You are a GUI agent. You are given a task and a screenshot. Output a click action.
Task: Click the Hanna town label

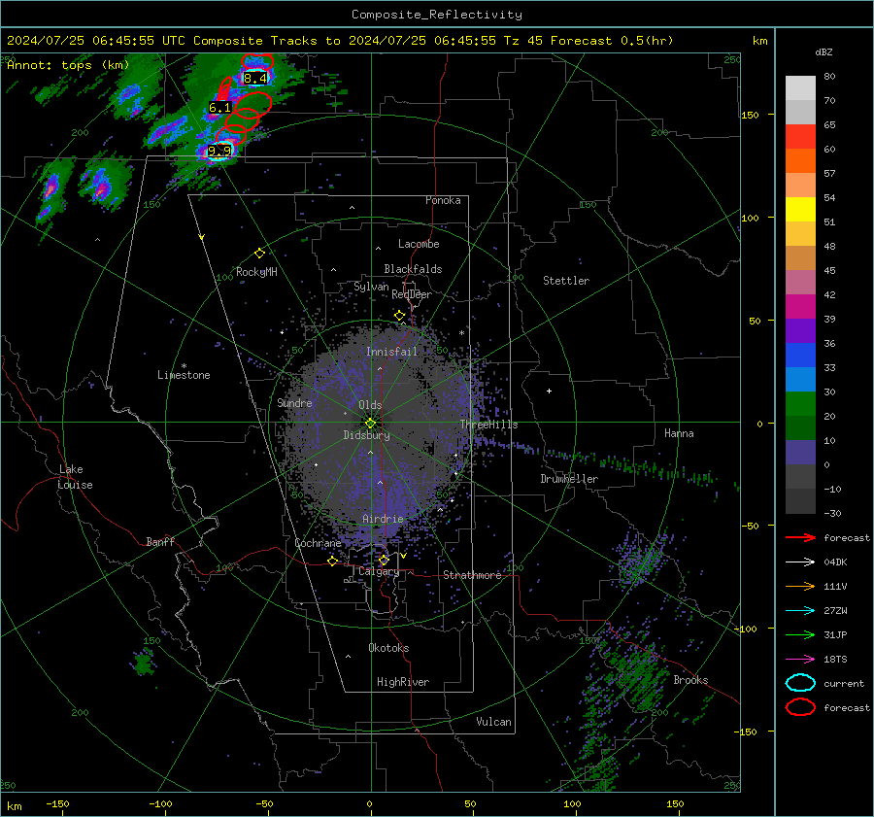[679, 433]
